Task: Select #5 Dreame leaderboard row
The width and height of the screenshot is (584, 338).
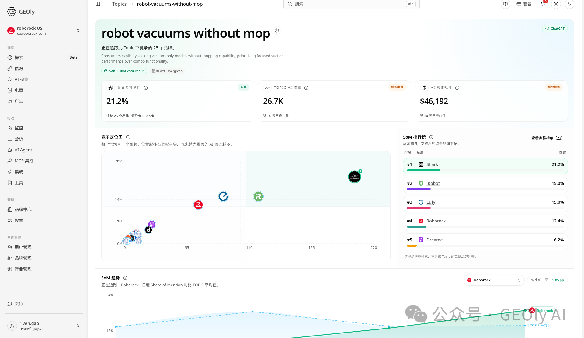Action: 485,242
